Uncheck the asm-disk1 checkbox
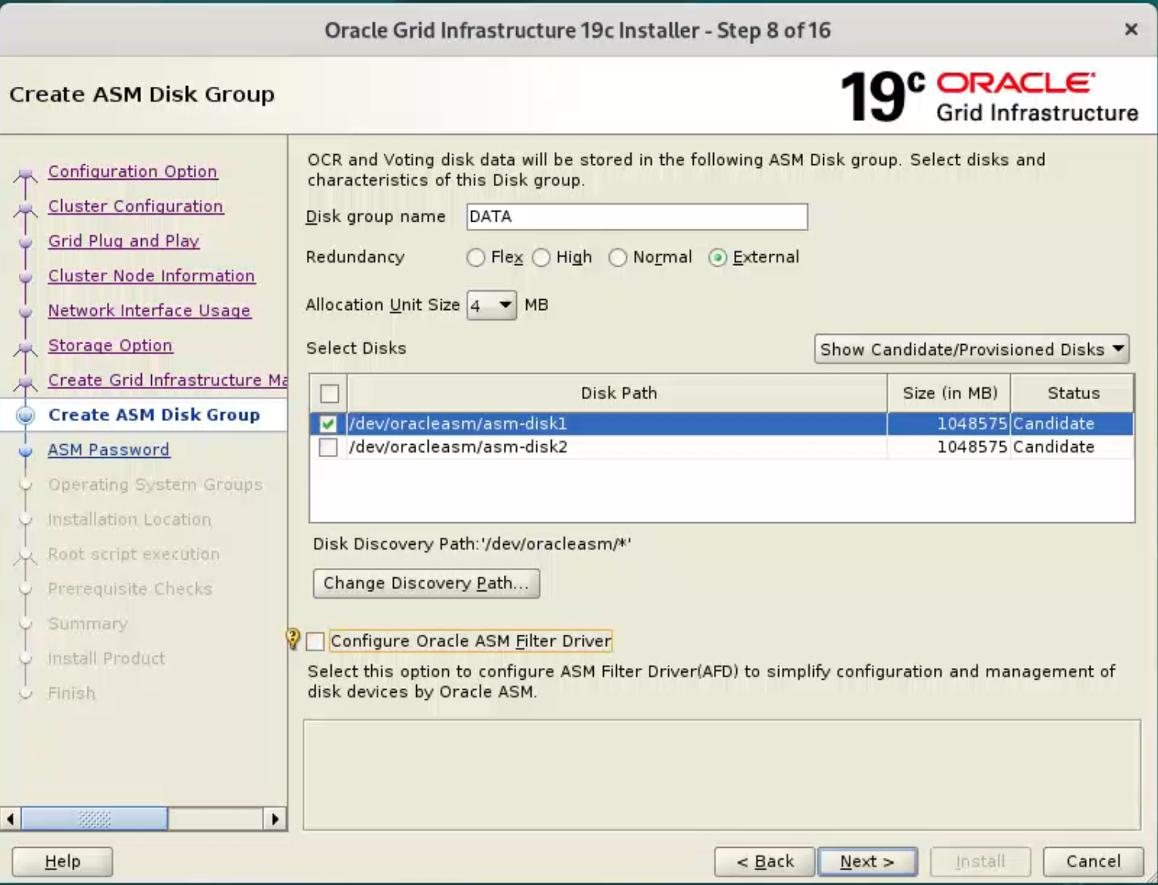The width and height of the screenshot is (1158, 885). pyautogui.click(x=328, y=424)
